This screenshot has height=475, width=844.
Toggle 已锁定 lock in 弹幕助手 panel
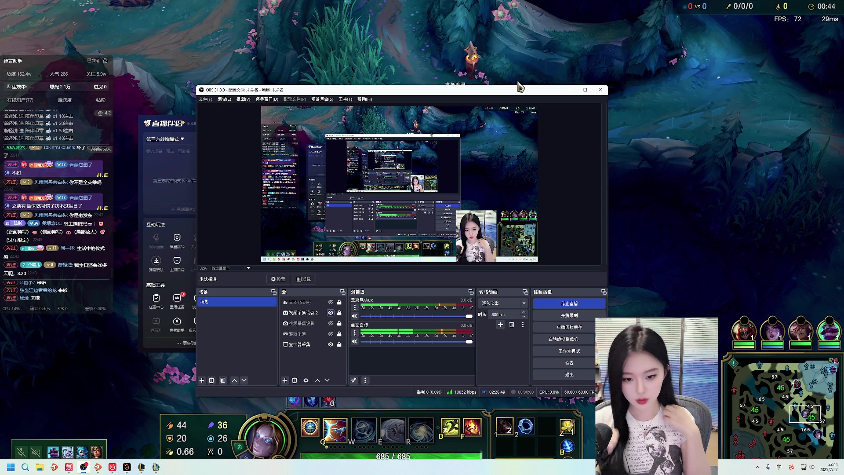(105, 61)
